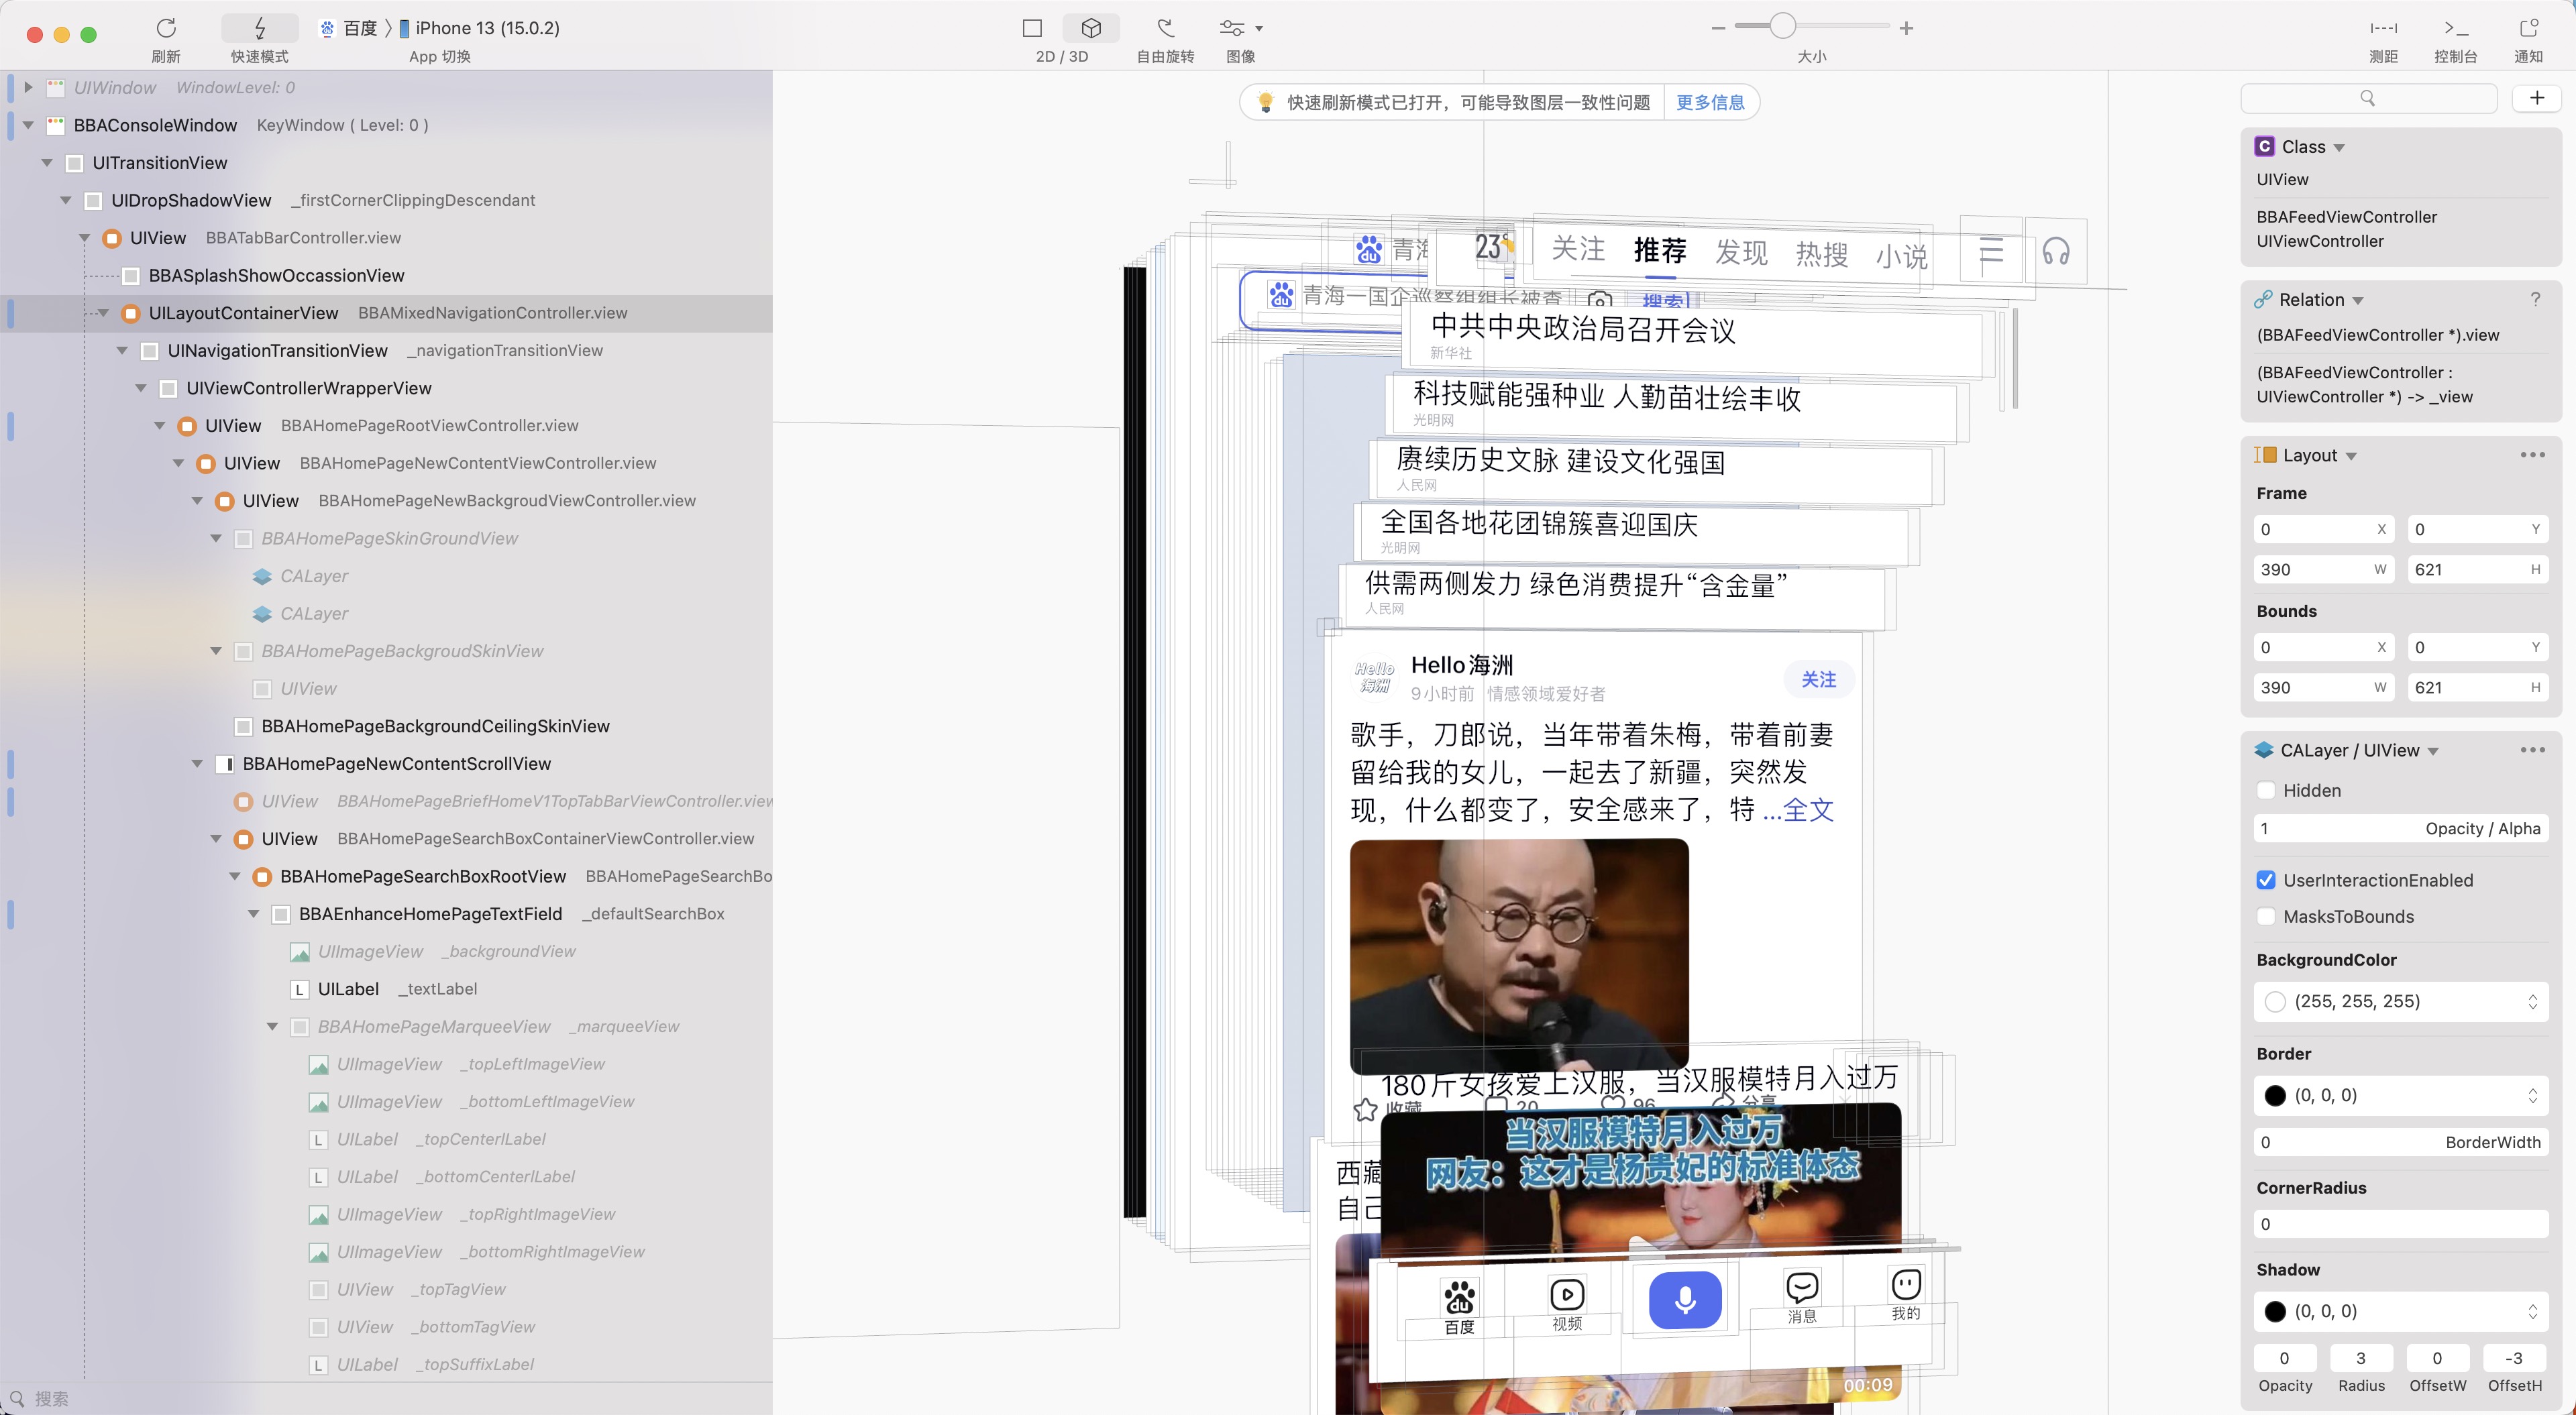Select the 3D cube view icon
Viewport: 2576px width, 1415px height.
1091,28
